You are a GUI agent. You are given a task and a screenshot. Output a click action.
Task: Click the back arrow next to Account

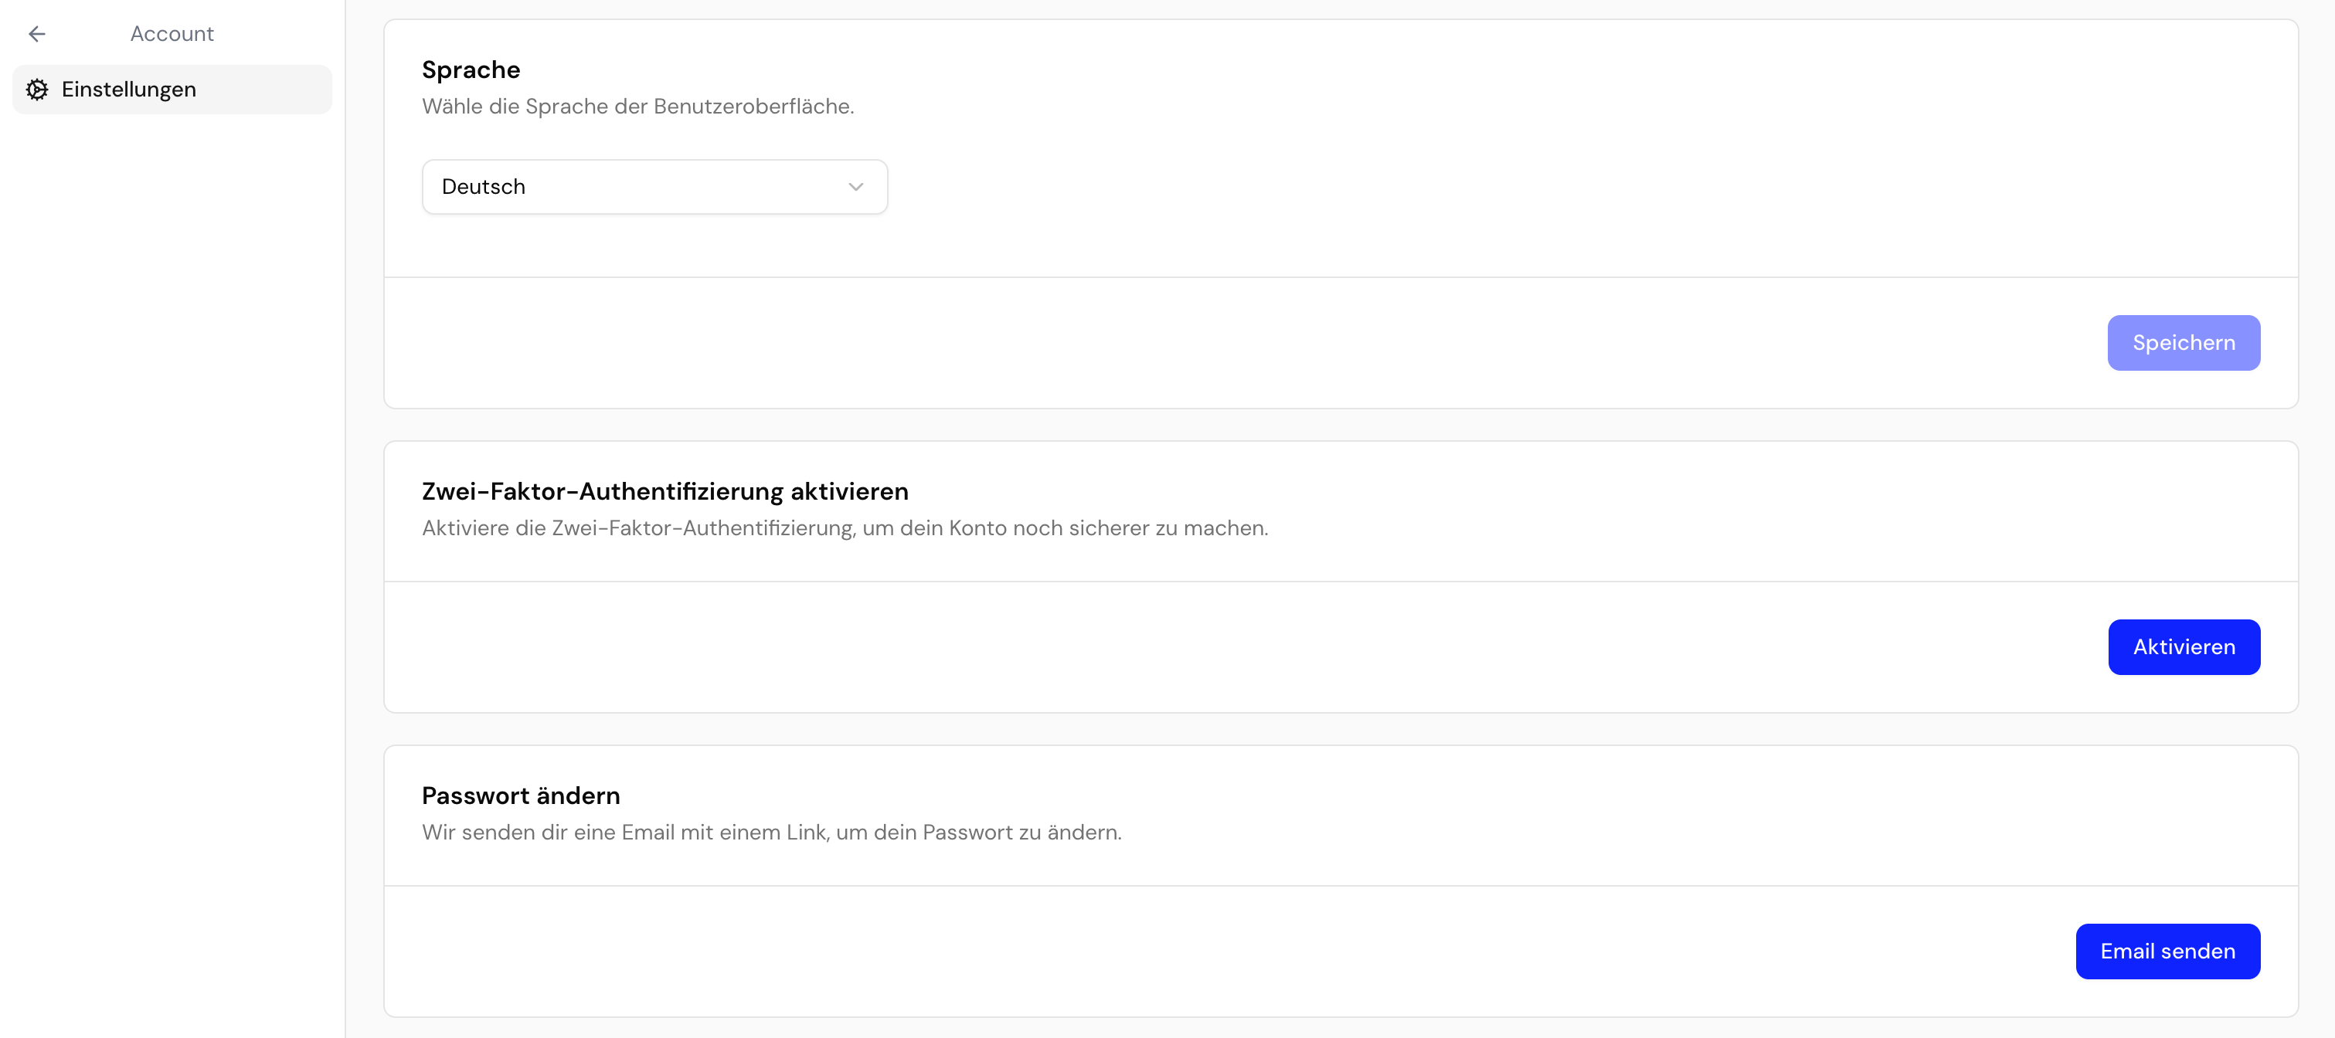37,33
